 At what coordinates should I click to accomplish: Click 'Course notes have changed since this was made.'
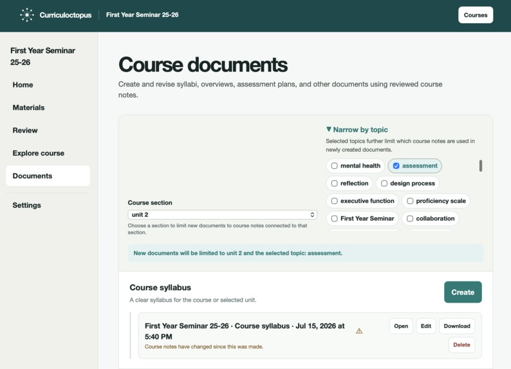204,346
